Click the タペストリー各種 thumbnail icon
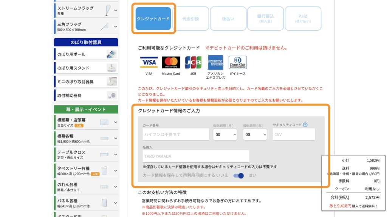Image resolution: width=387 pixels, height=217 pixels. (x=104, y=170)
